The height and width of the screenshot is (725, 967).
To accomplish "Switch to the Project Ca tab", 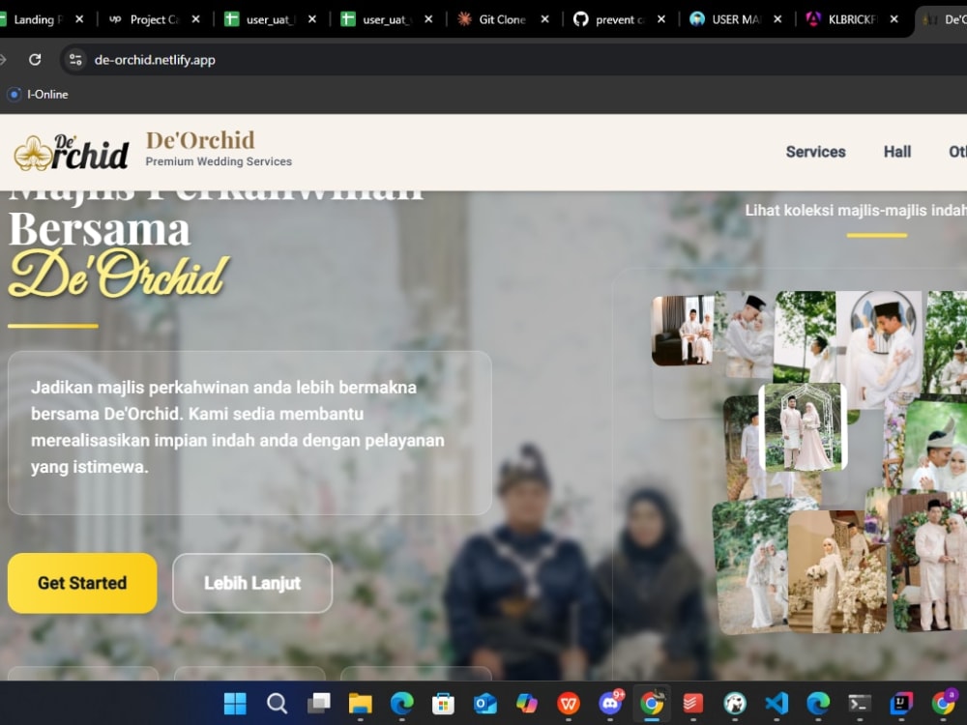I will [x=152, y=19].
